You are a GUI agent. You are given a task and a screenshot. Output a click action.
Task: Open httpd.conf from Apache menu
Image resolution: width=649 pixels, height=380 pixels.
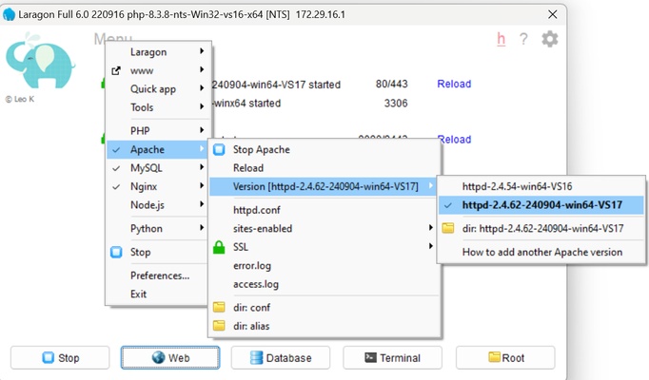pos(256,210)
